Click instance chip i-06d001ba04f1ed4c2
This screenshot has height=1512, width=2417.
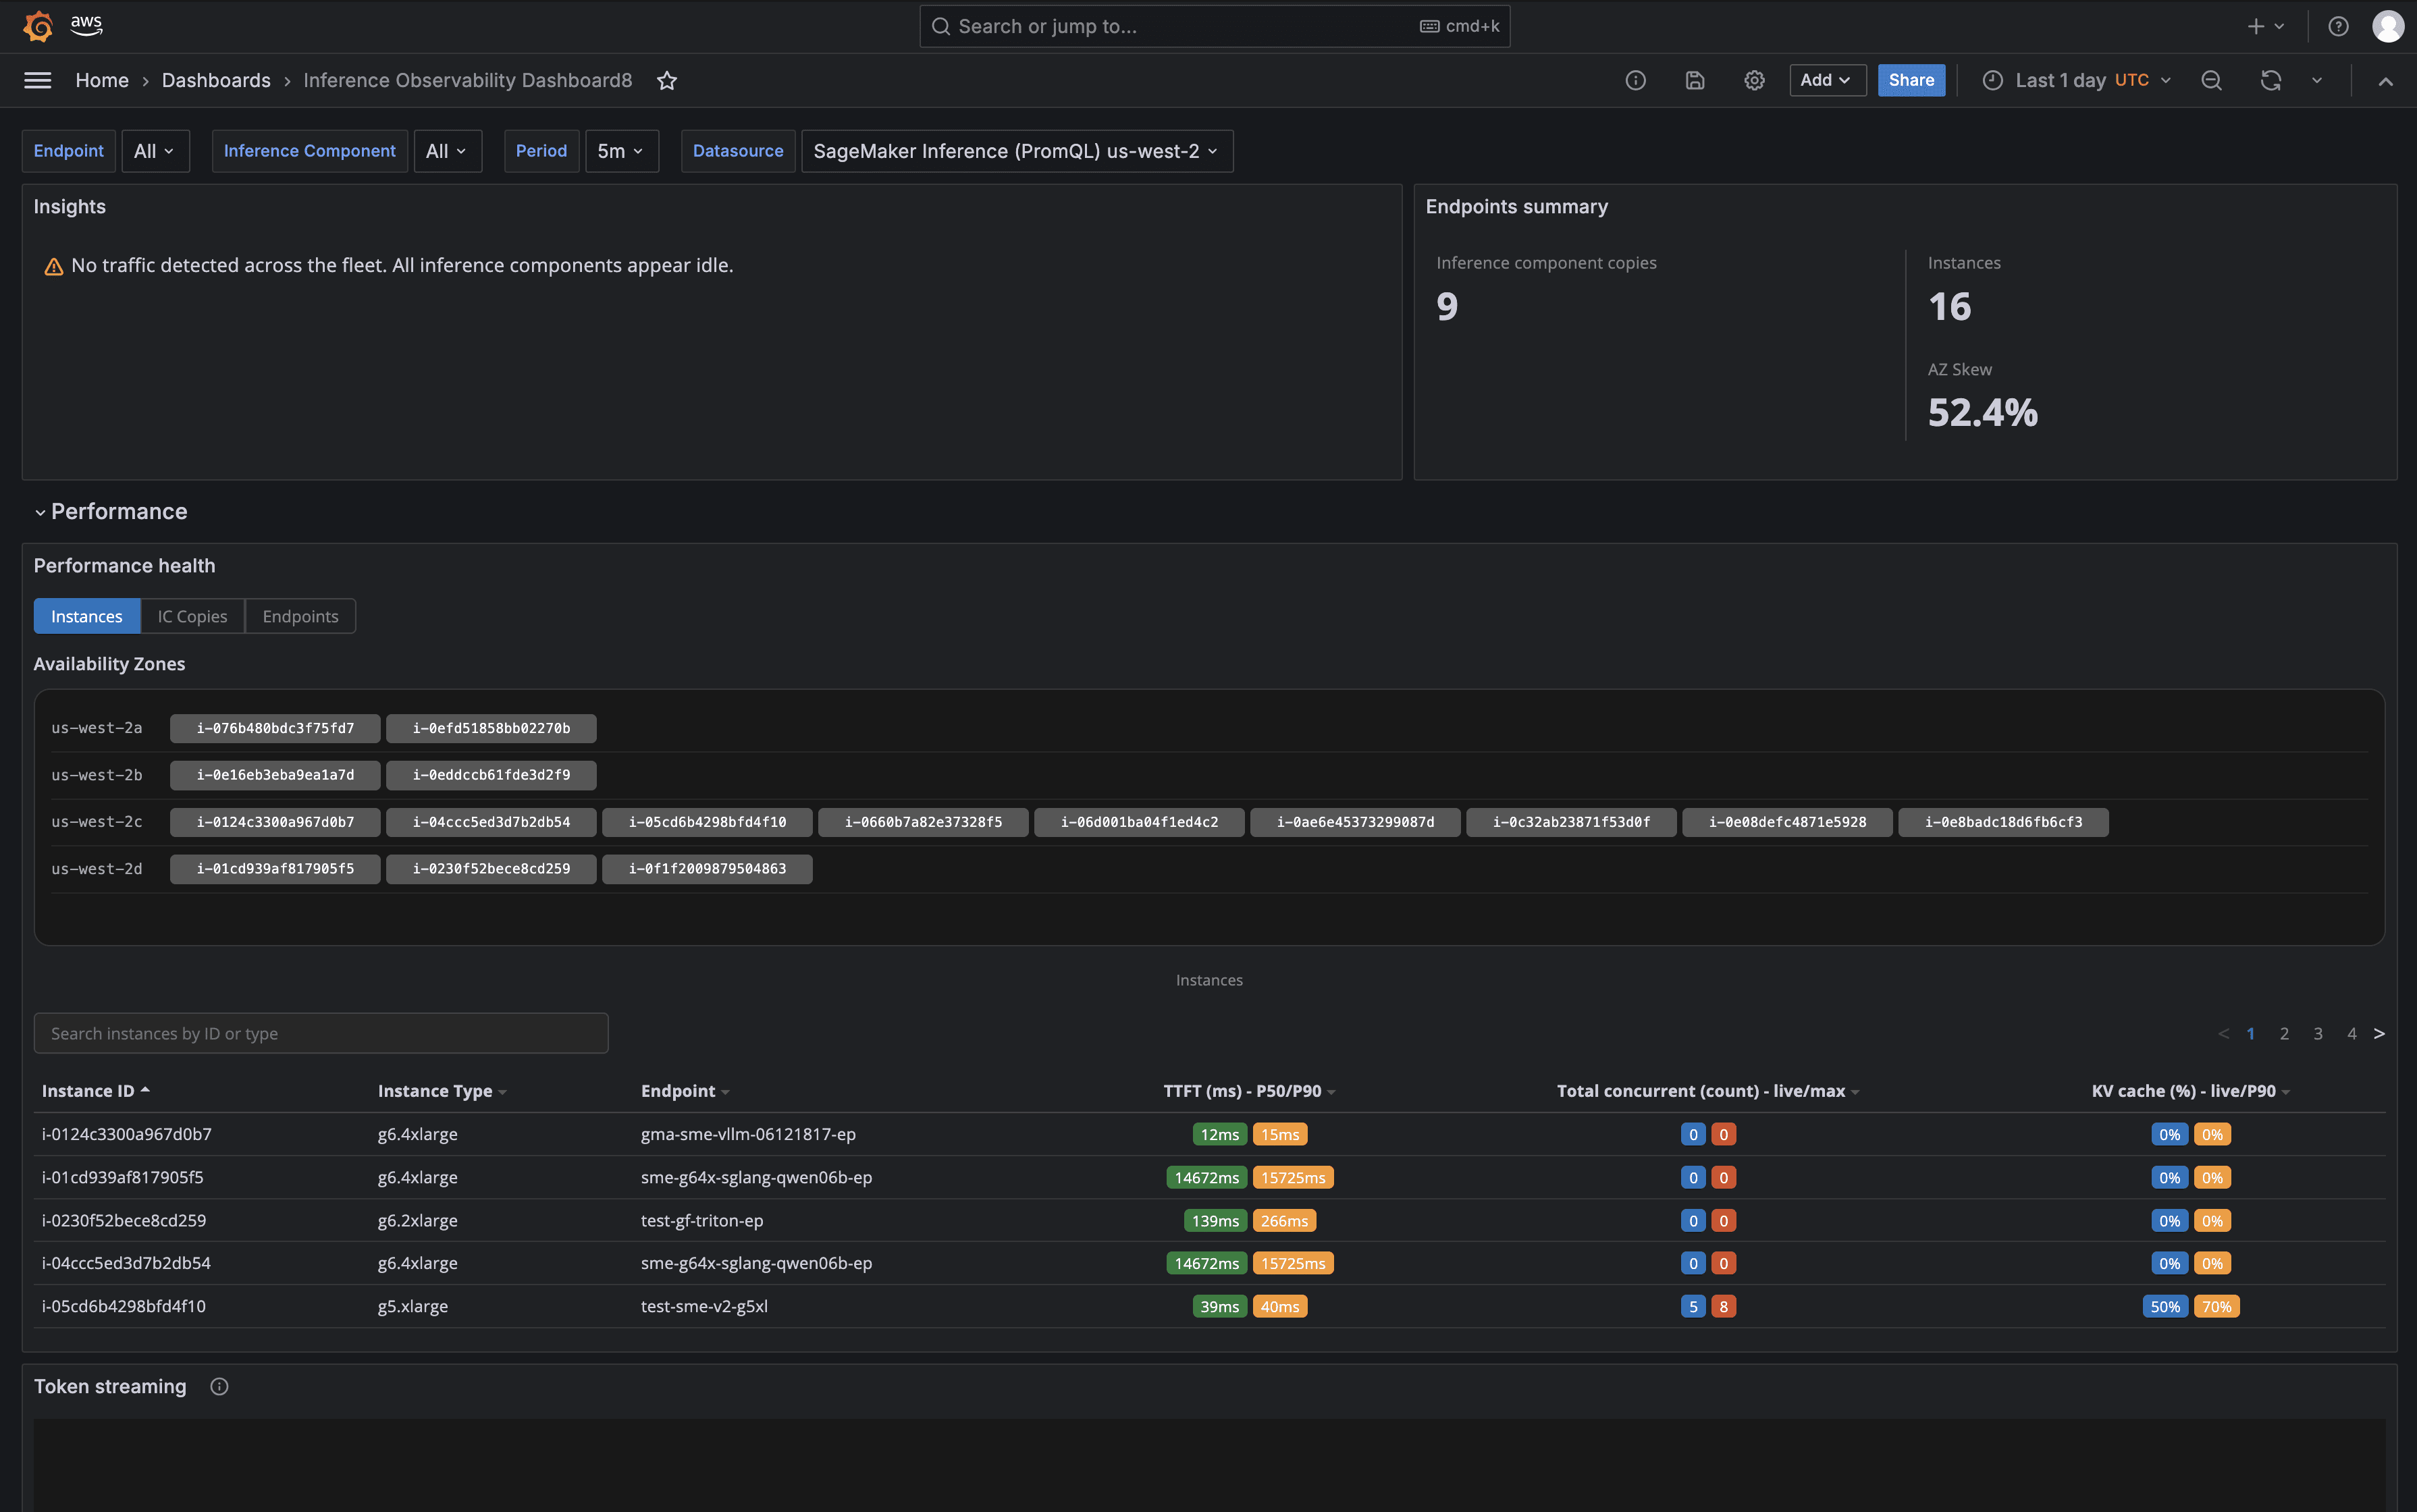click(x=1139, y=822)
